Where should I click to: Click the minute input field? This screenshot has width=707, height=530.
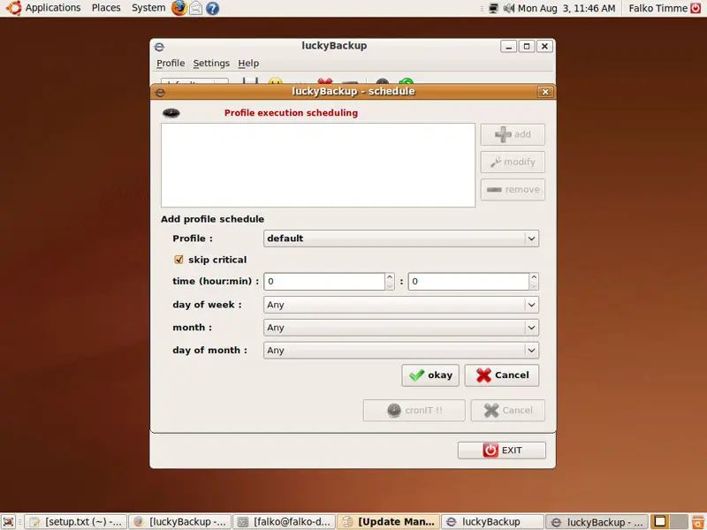[468, 282]
